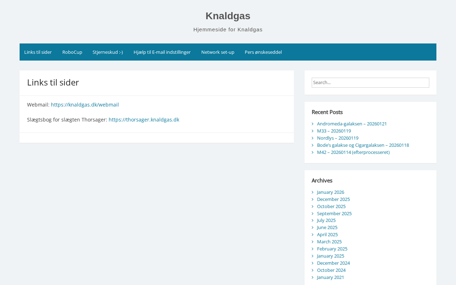Show the March 2025 archive
Image resolution: width=456 pixels, height=285 pixels.
click(x=329, y=242)
